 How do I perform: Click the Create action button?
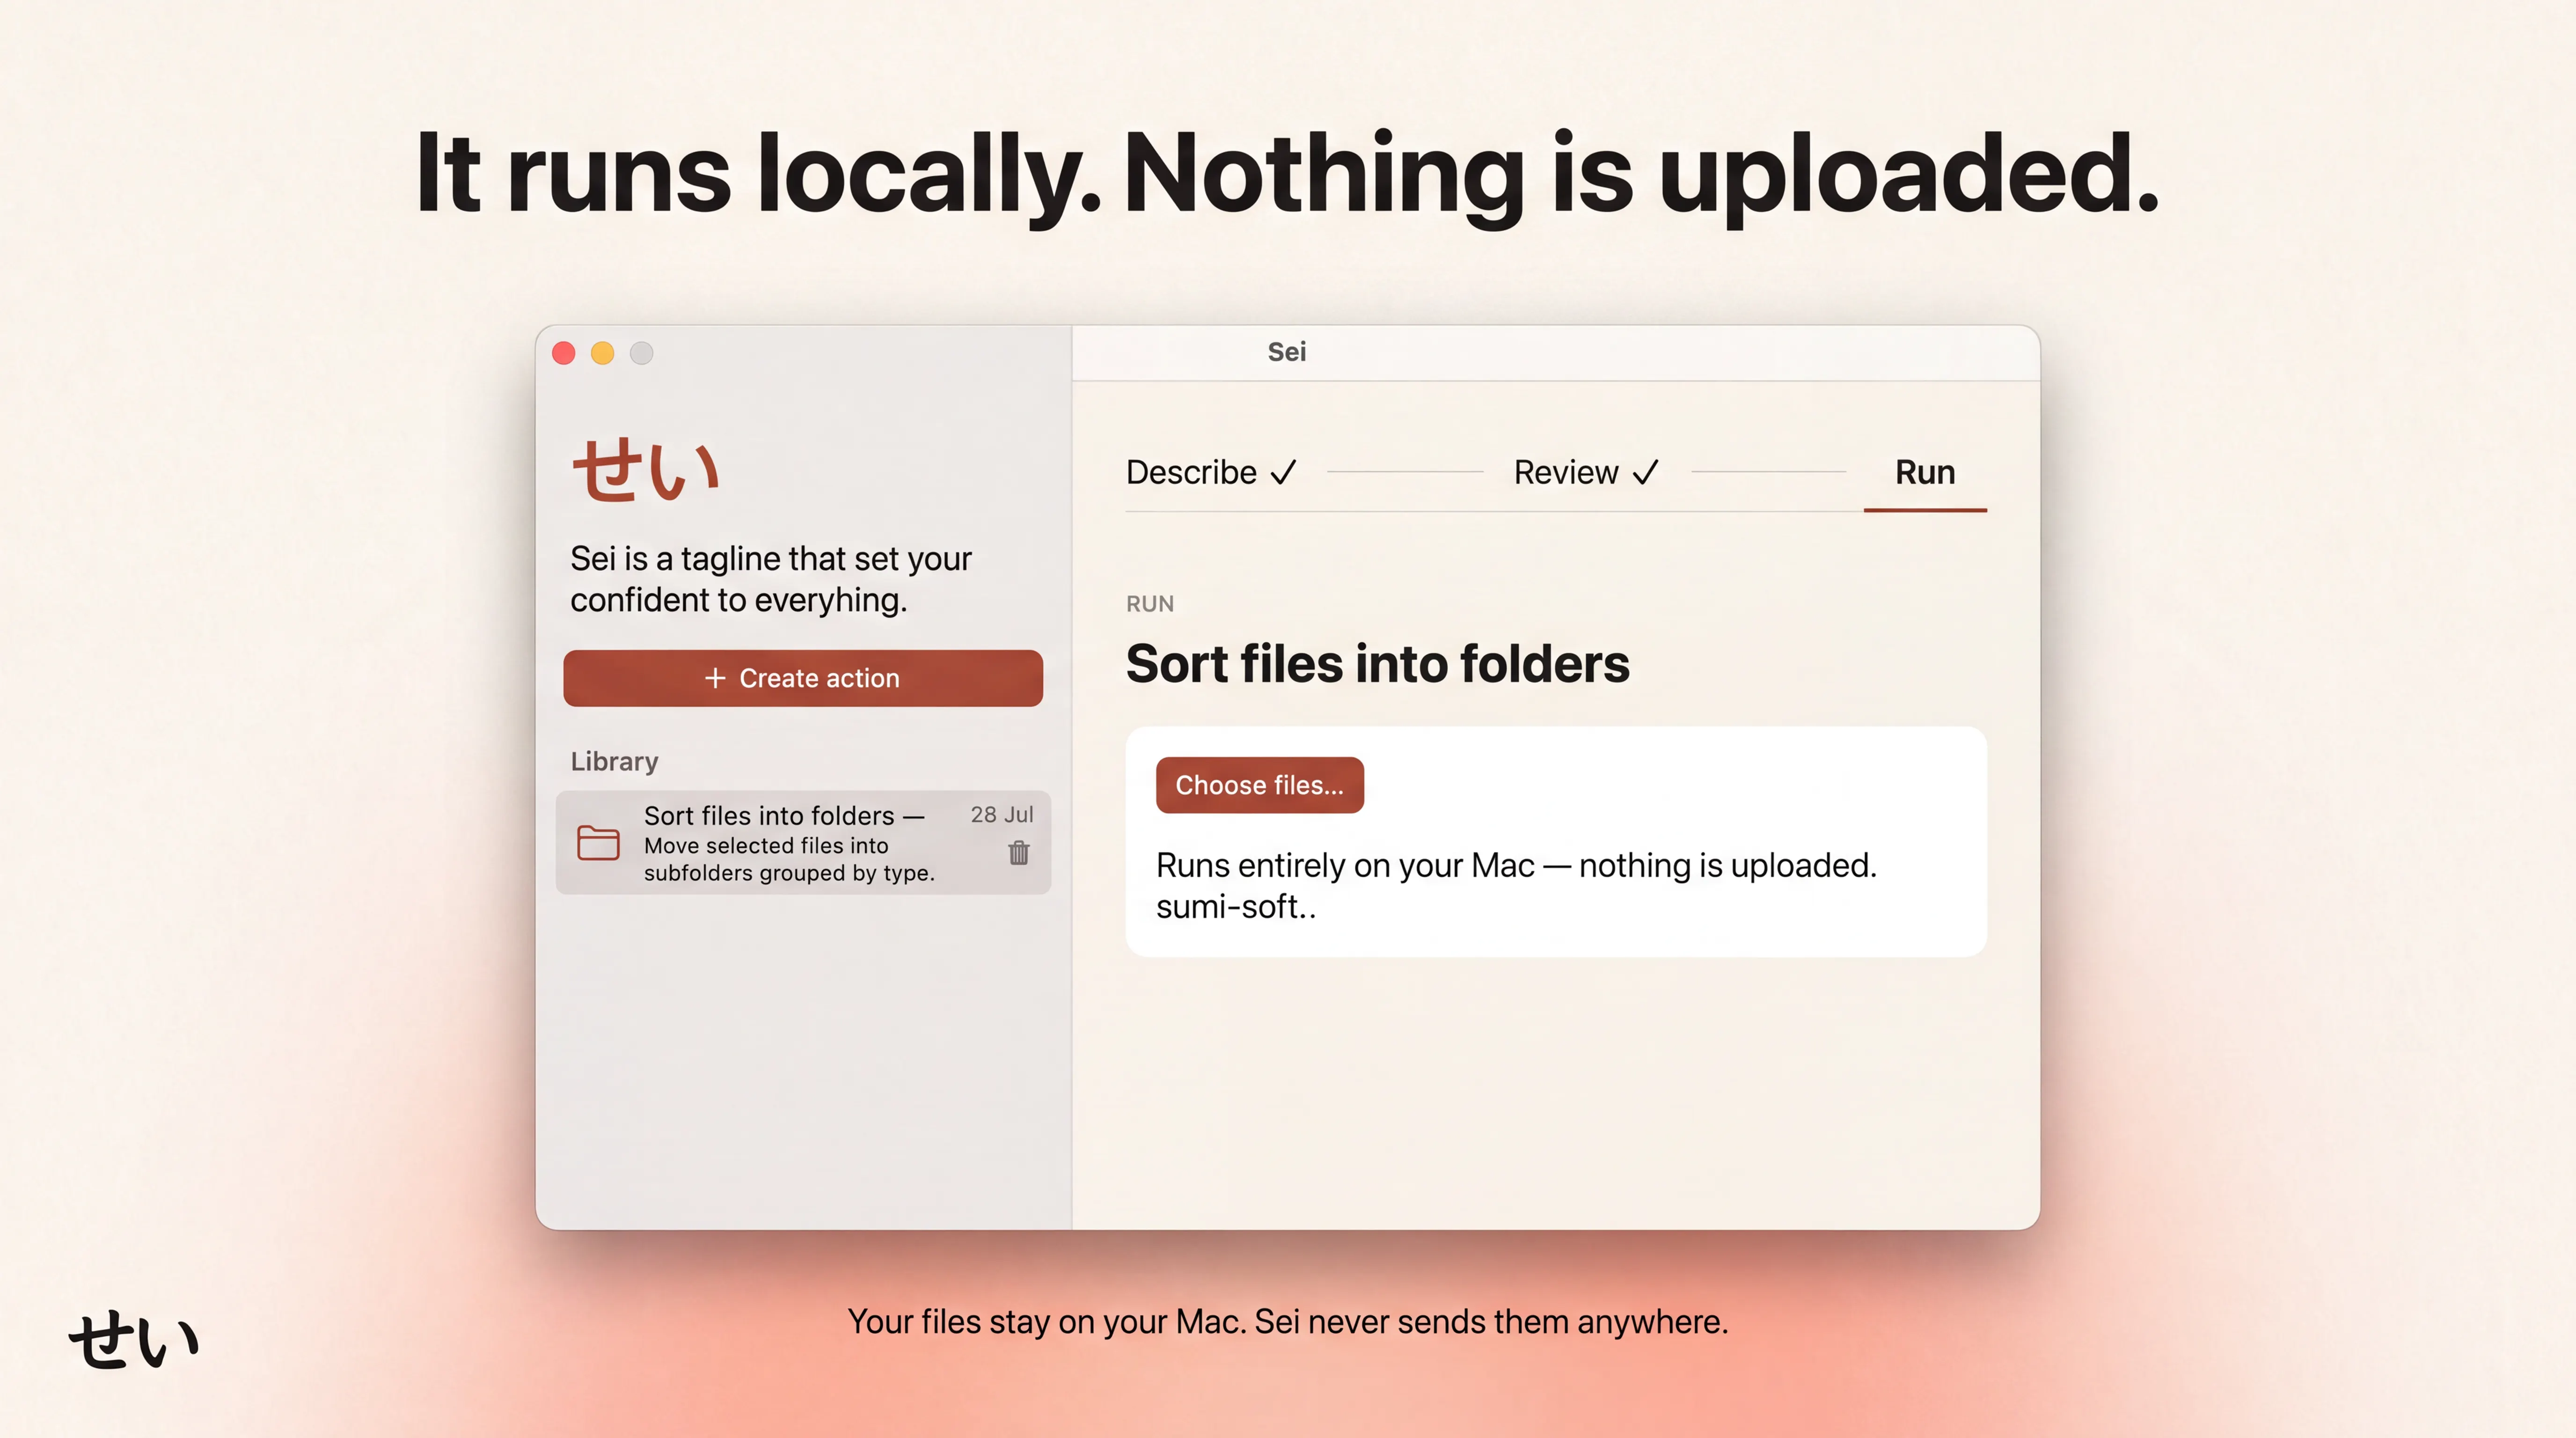(x=803, y=678)
